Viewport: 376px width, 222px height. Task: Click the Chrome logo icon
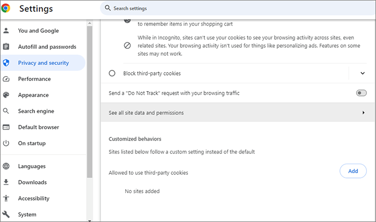coord(6,9)
